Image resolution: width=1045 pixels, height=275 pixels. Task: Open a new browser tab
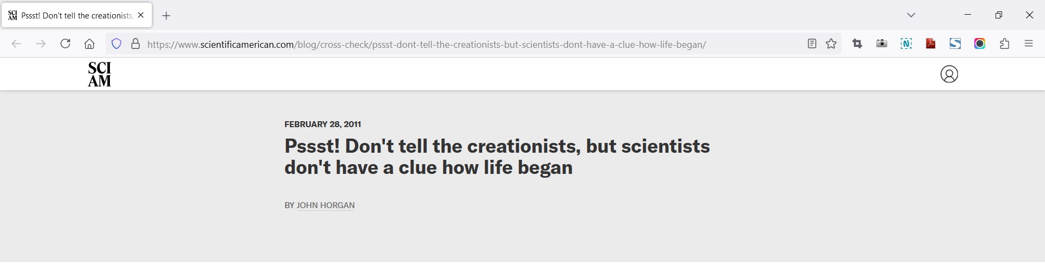coord(167,16)
